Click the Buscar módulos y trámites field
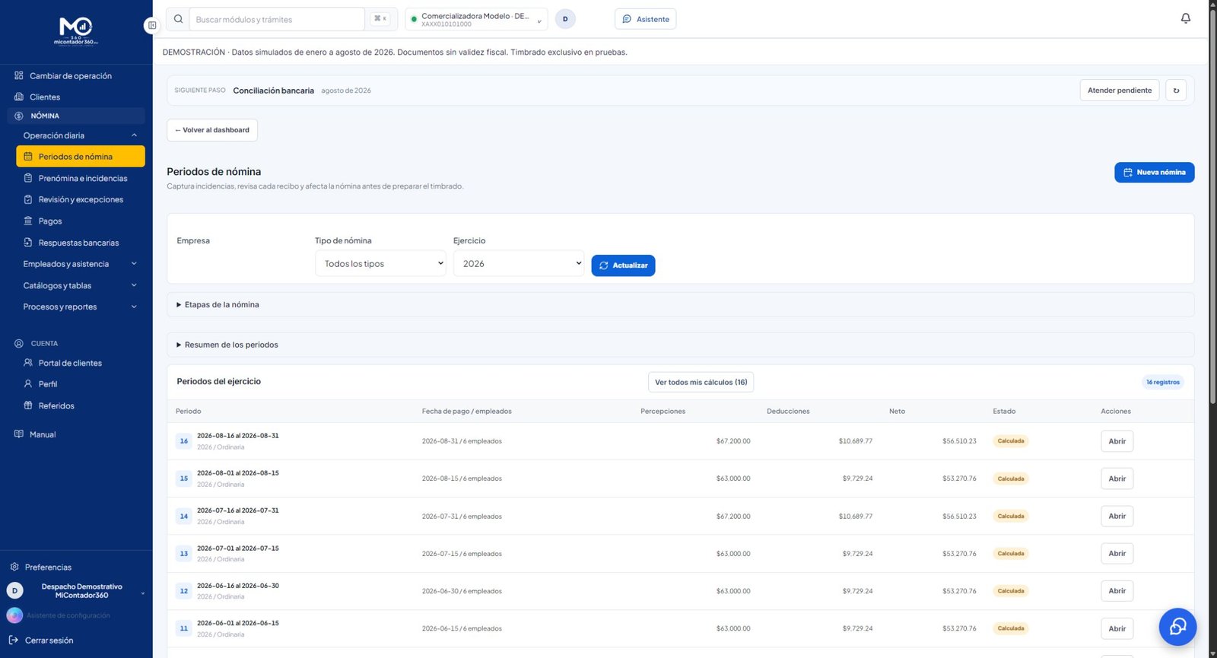1217x658 pixels. [277, 19]
